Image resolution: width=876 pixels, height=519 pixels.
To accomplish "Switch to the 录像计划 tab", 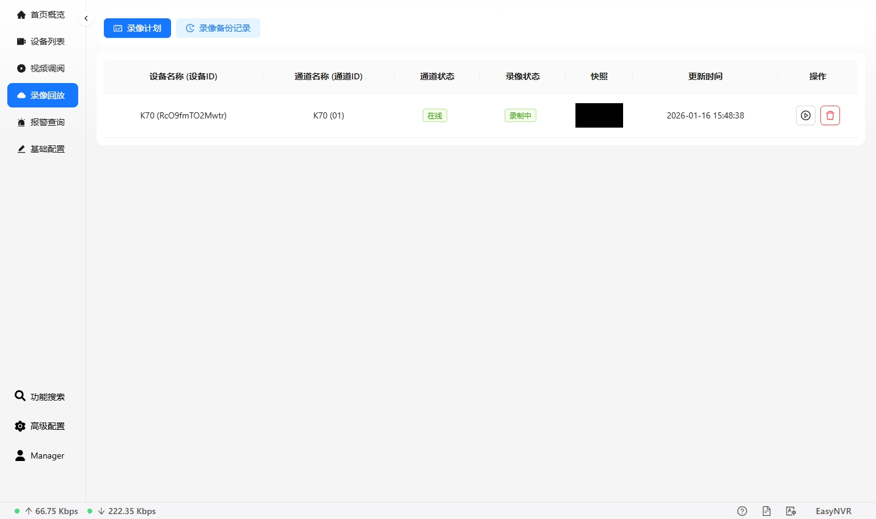I will click(x=137, y=28).
